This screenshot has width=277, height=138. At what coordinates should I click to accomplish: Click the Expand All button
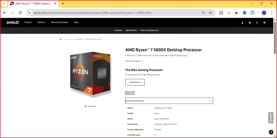point(130,93)
